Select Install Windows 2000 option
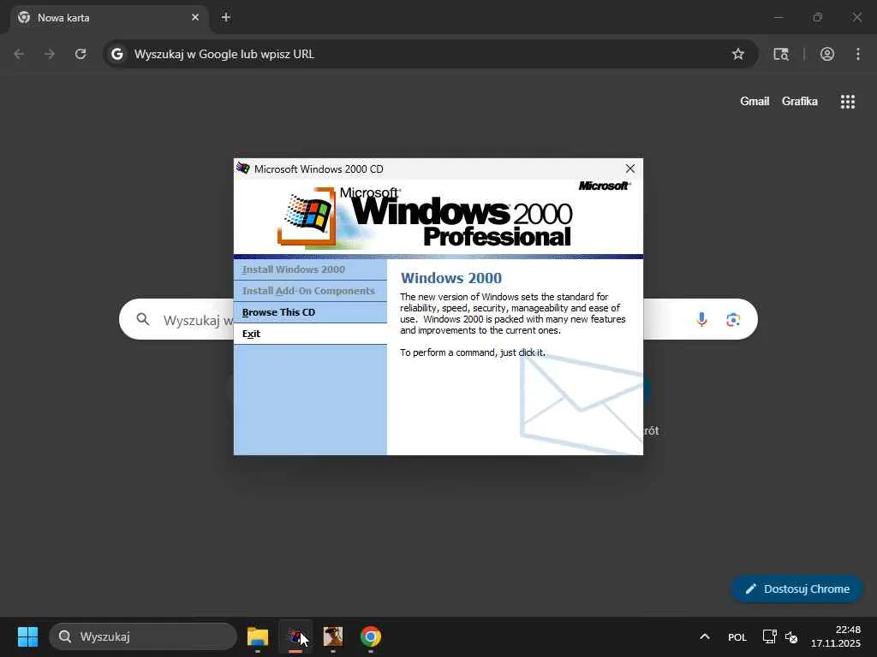Image resolution: width=877 pixels, height=657 pixels. tap(310, 269)
